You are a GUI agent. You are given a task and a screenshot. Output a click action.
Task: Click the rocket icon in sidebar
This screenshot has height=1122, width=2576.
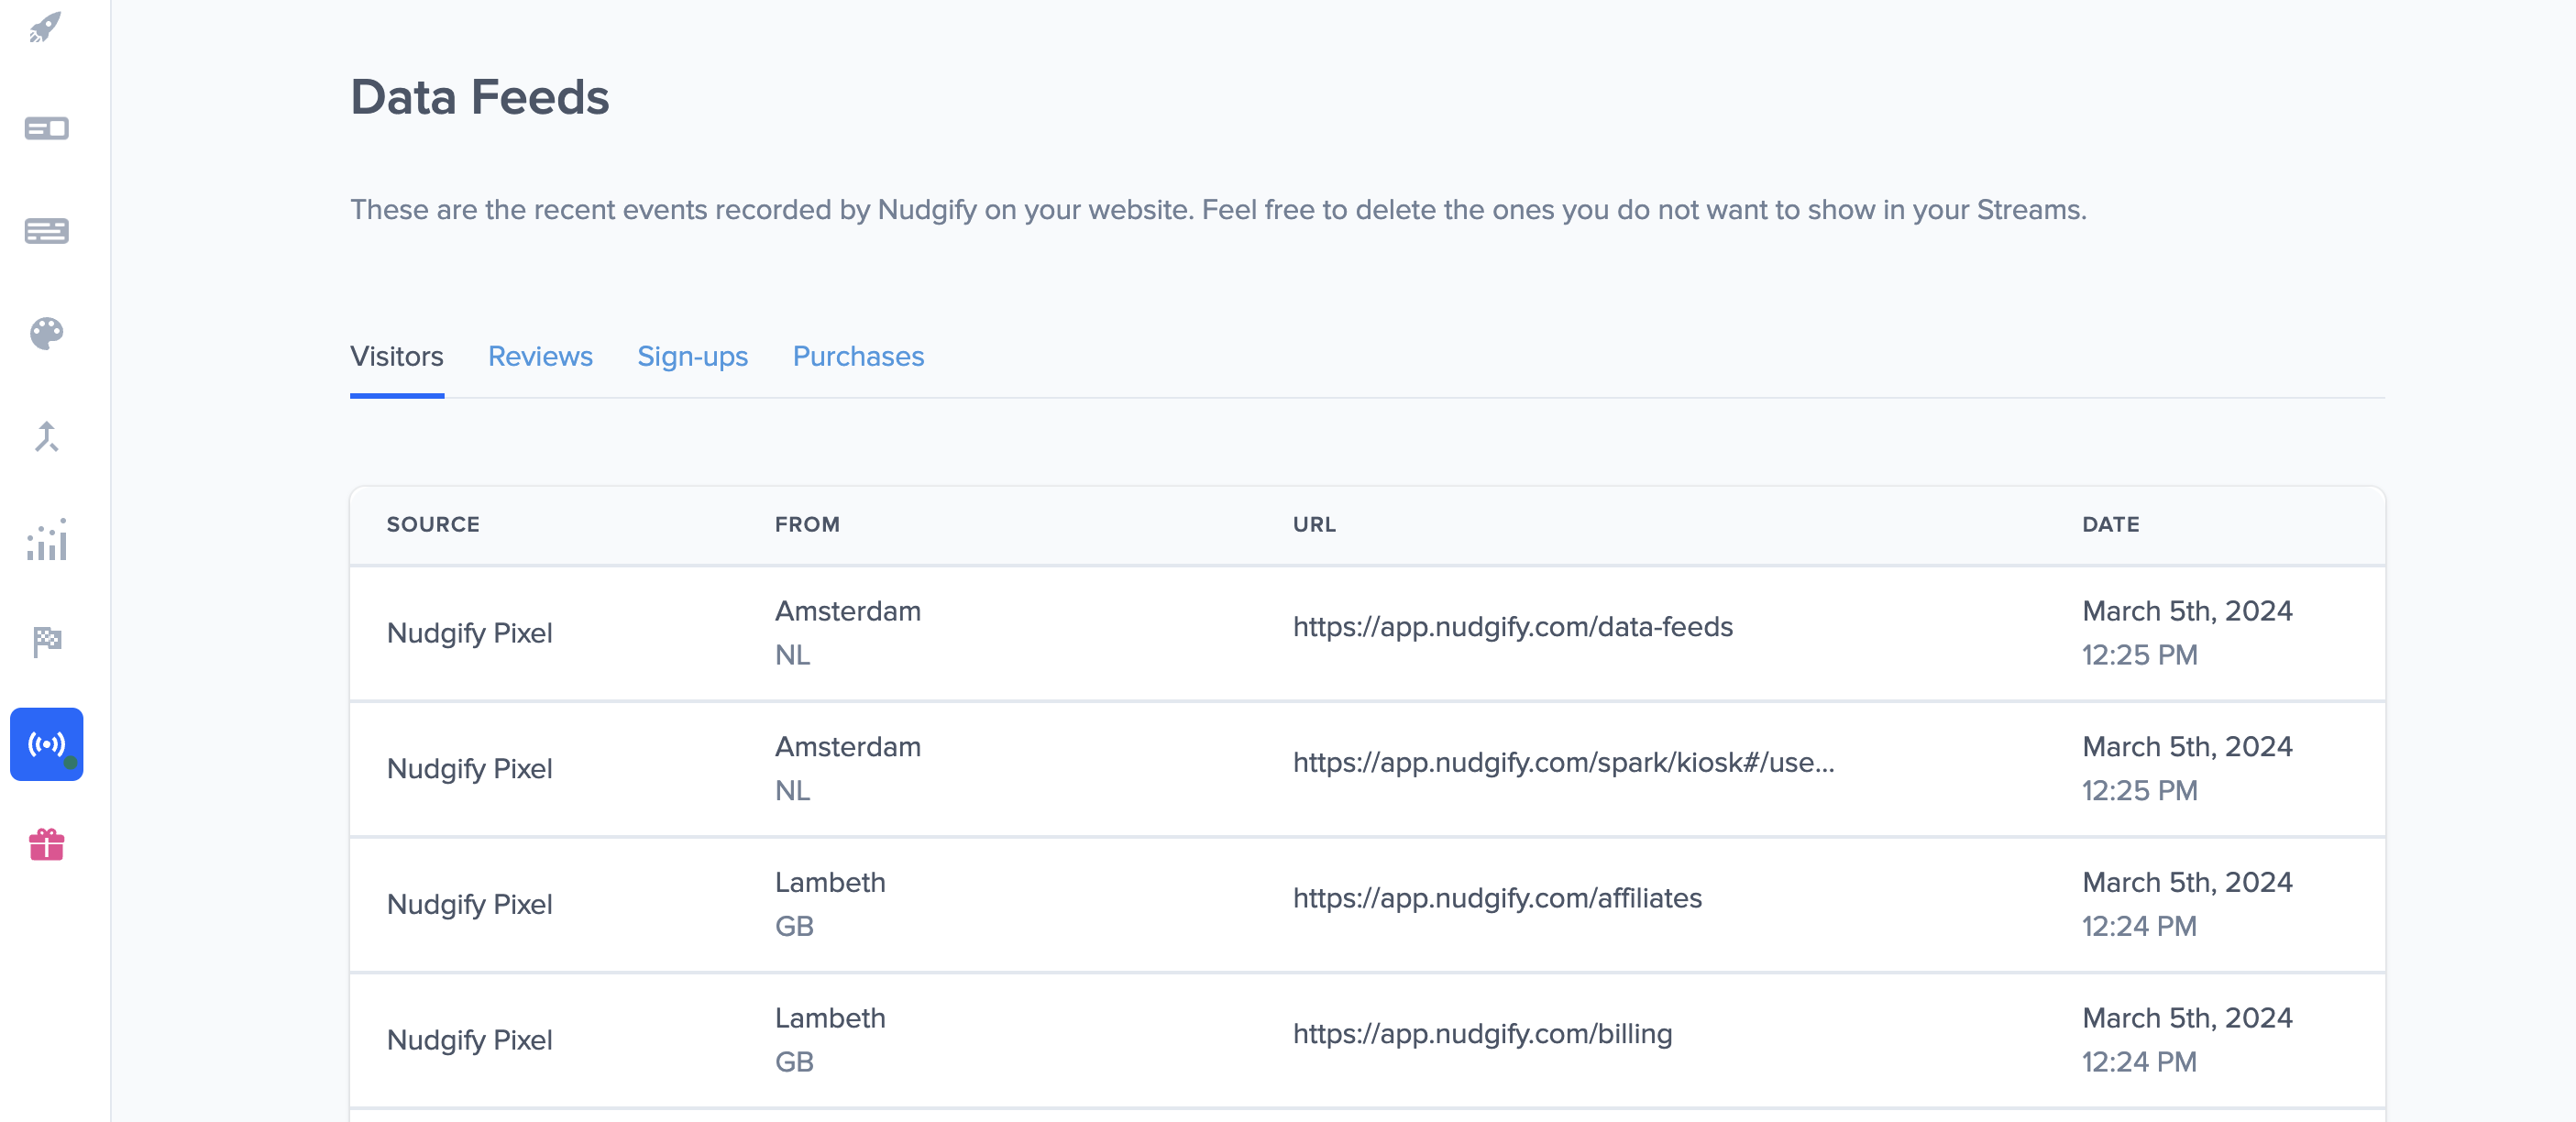[x=46, y=27]
